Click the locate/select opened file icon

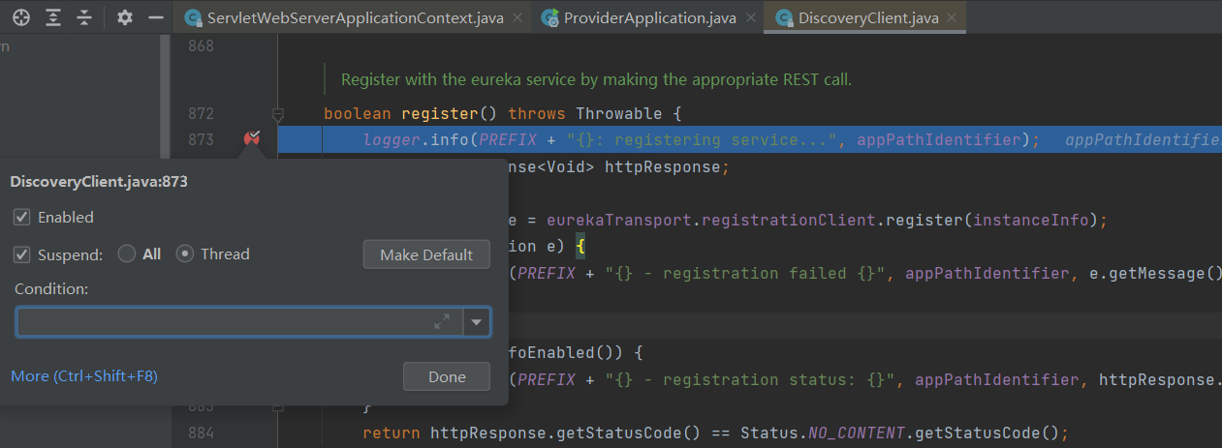tap(20, 17)
